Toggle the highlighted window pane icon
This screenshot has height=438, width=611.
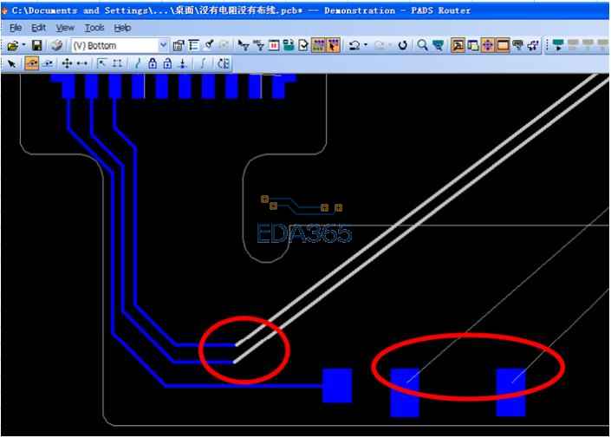click(x=503, y=46)
